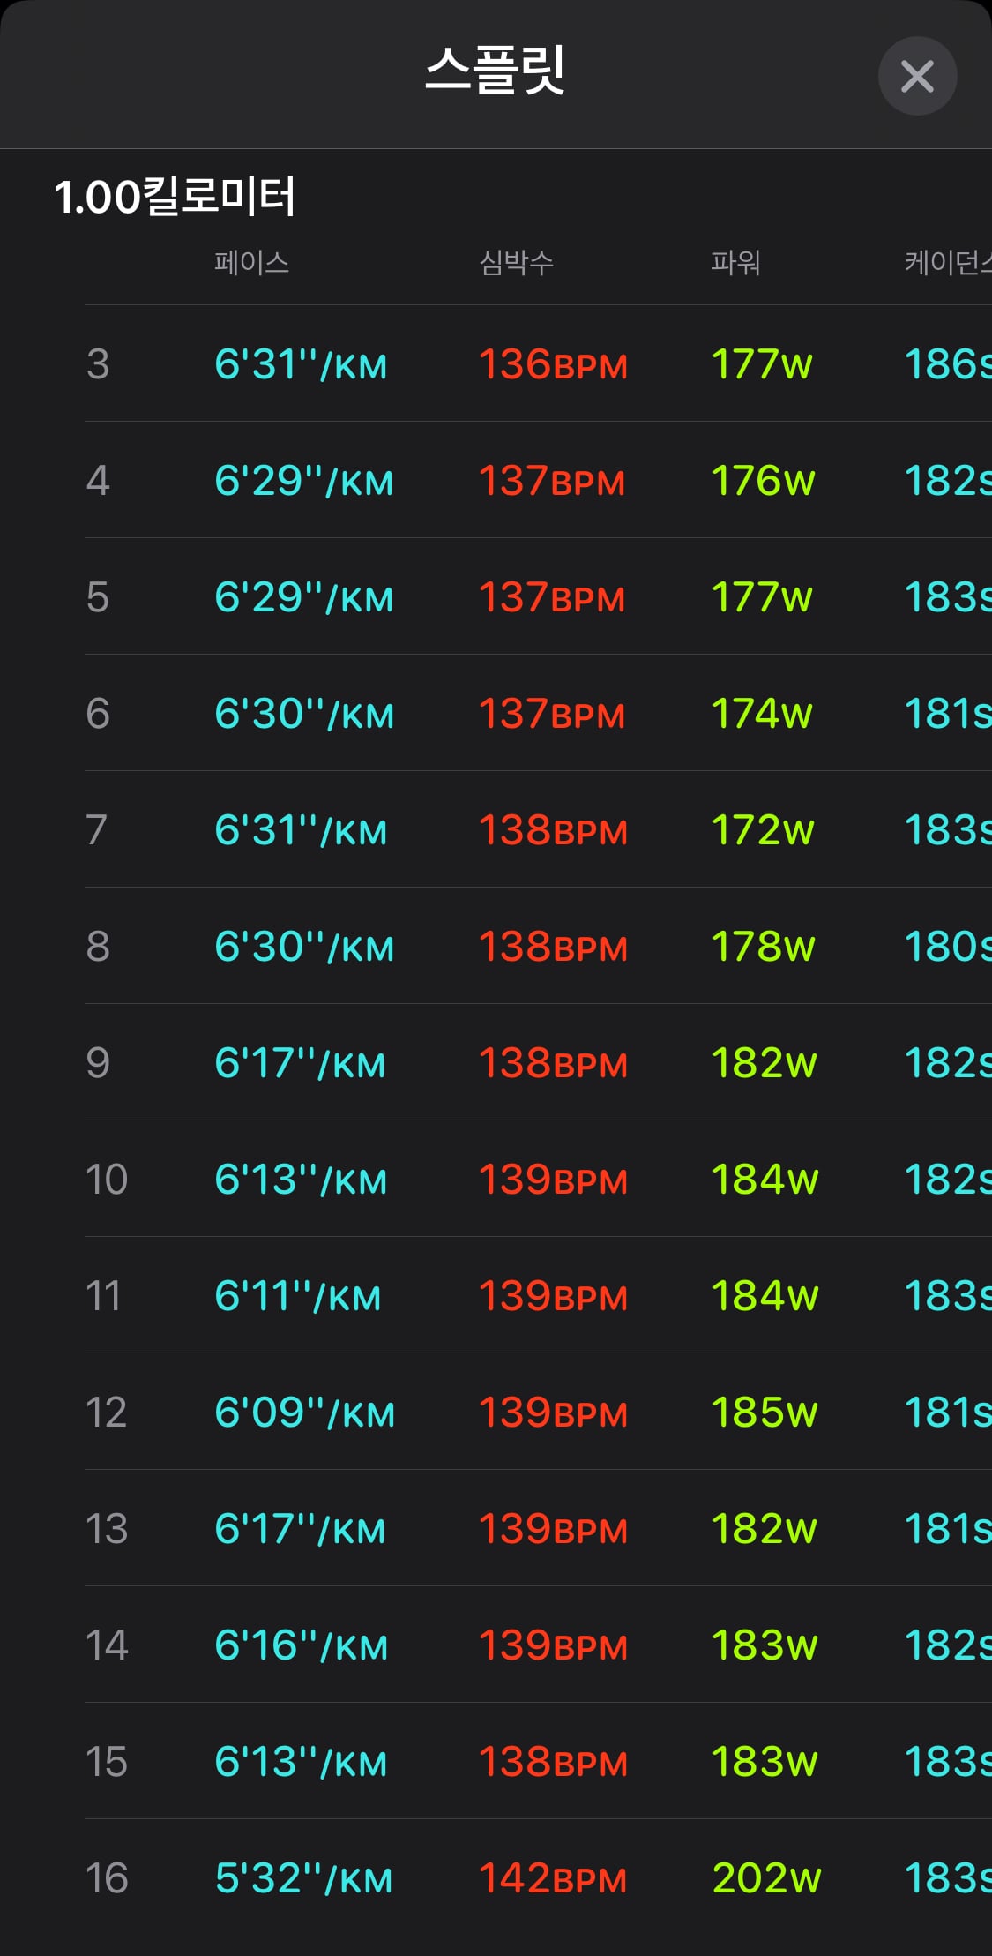Tap power 178W in split 8
The width and height of the screenshot is (992, 1956).
tap(763, 946)
